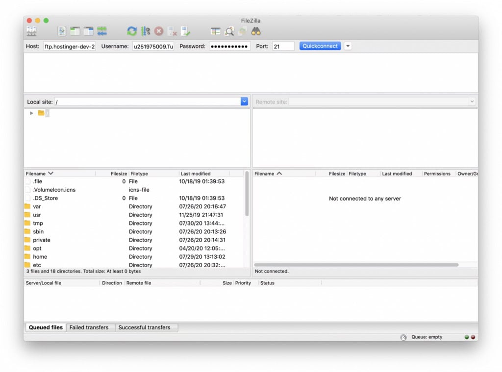Toggle remote directory tree view icon

tap(88, 31)
